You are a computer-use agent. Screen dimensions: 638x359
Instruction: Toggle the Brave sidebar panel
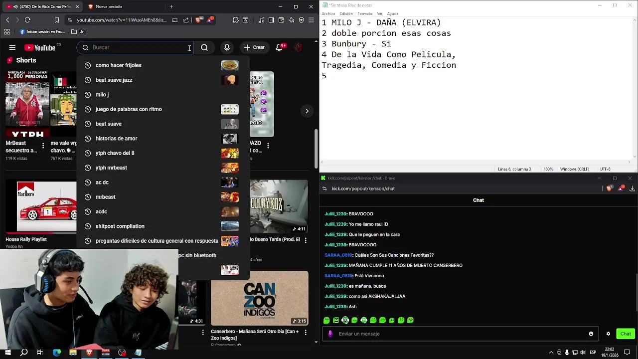(x=271, y=20)
